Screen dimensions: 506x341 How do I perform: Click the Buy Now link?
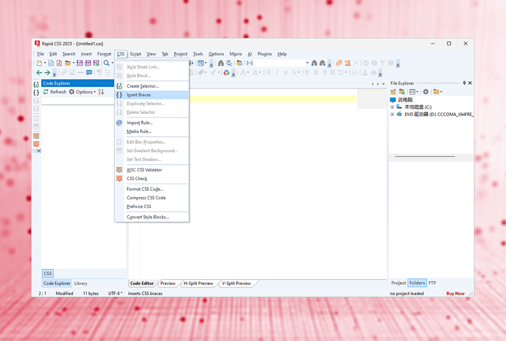(x=455, y=293)
